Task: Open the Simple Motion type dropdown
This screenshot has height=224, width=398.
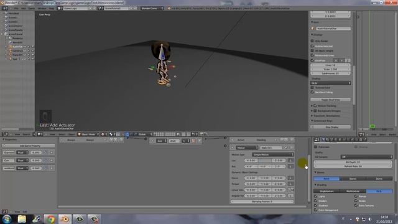Action: tap(273, 154)
